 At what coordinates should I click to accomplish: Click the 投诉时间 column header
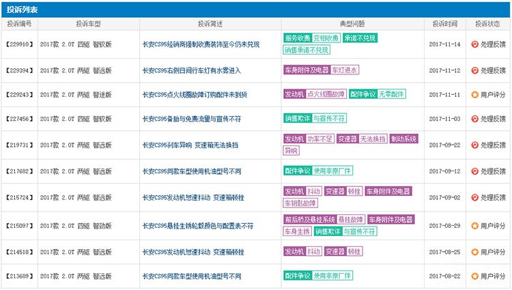click(x=444, y=23)
